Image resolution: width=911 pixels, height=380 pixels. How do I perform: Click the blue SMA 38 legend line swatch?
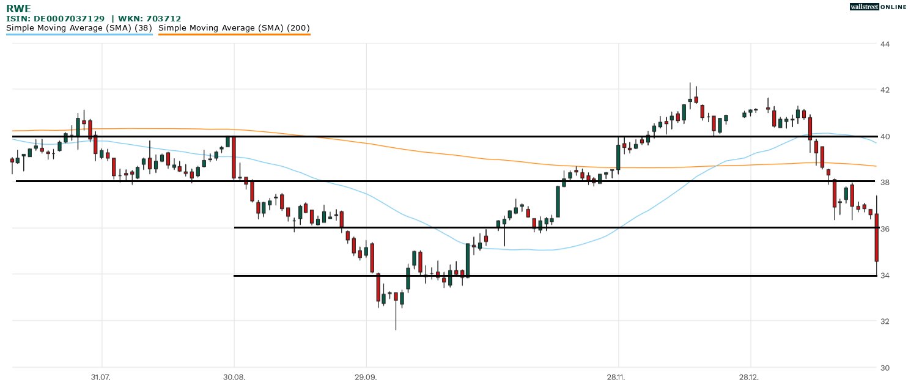[x=79, y=34]
